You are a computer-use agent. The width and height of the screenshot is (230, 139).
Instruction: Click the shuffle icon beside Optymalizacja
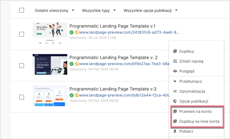(x=175, y=91)
